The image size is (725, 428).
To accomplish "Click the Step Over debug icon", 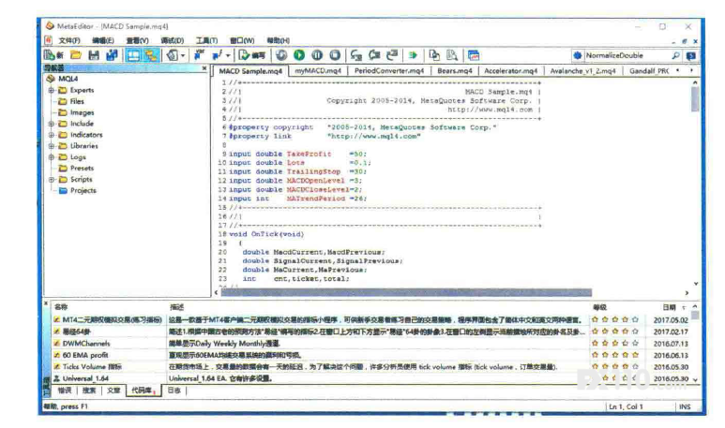I will [x=374, y=55].
